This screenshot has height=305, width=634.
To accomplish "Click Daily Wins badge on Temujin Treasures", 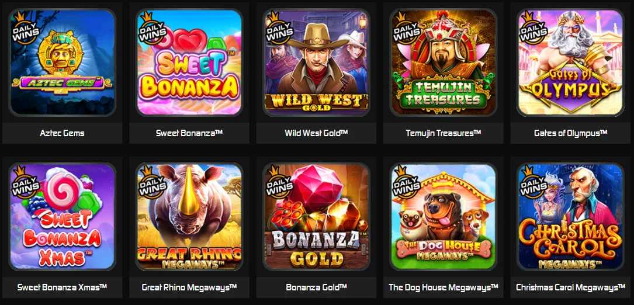I will pyautogui.click(x=406, y=28).
